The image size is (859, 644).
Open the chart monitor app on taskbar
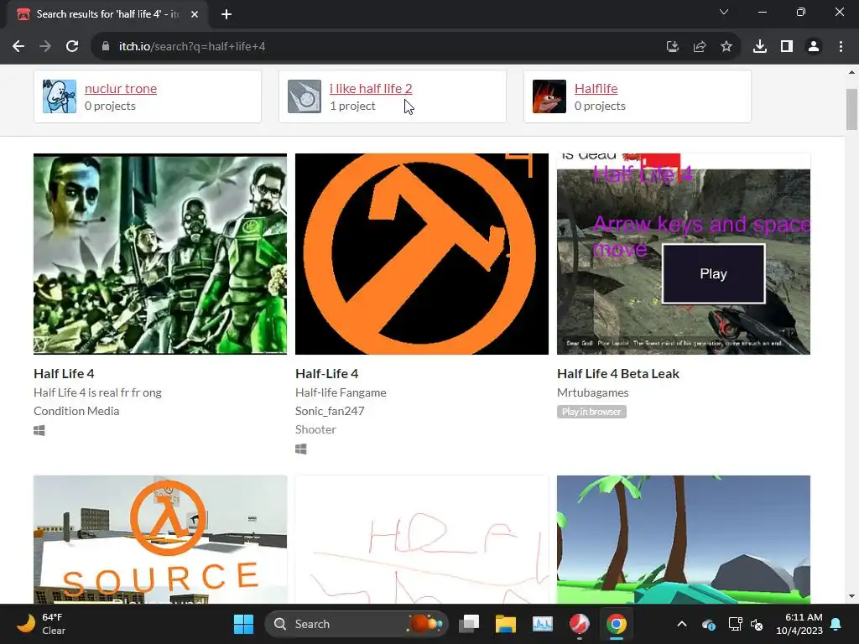[543, 624]
